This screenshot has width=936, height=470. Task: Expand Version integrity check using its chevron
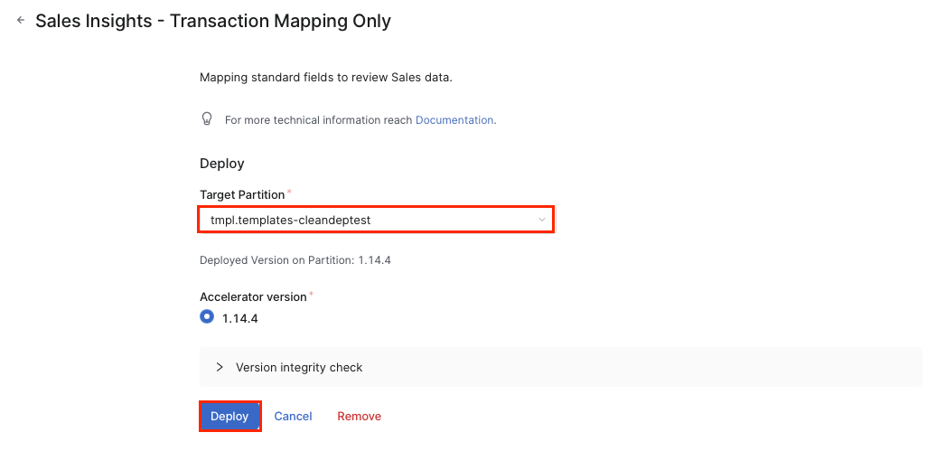point(220,367)
